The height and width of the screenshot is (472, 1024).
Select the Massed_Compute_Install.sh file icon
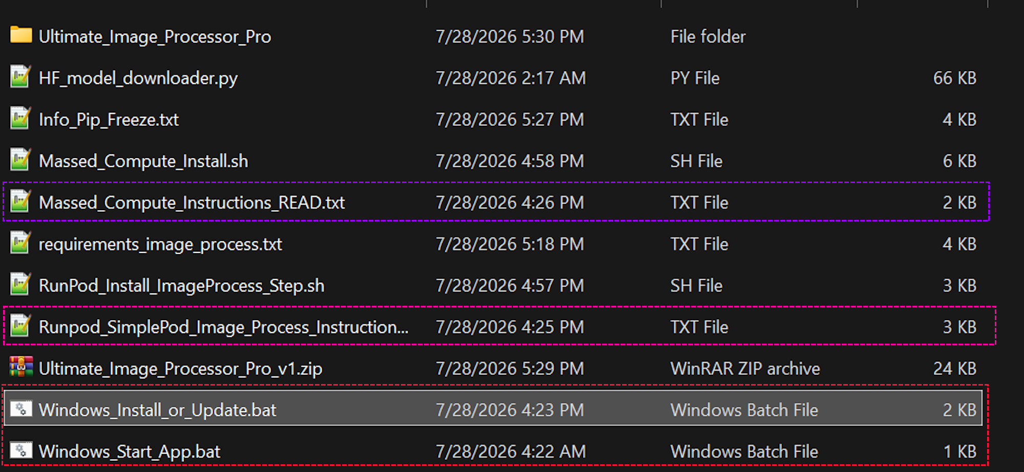(x=20, y=160)
